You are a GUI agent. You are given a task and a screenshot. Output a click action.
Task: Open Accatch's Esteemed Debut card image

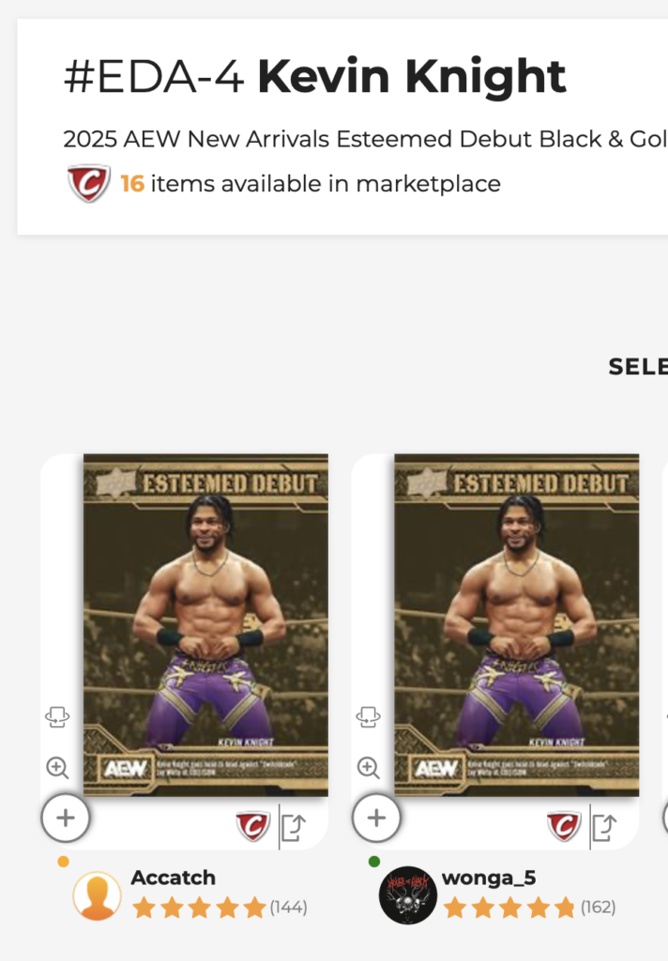point(205,624)
